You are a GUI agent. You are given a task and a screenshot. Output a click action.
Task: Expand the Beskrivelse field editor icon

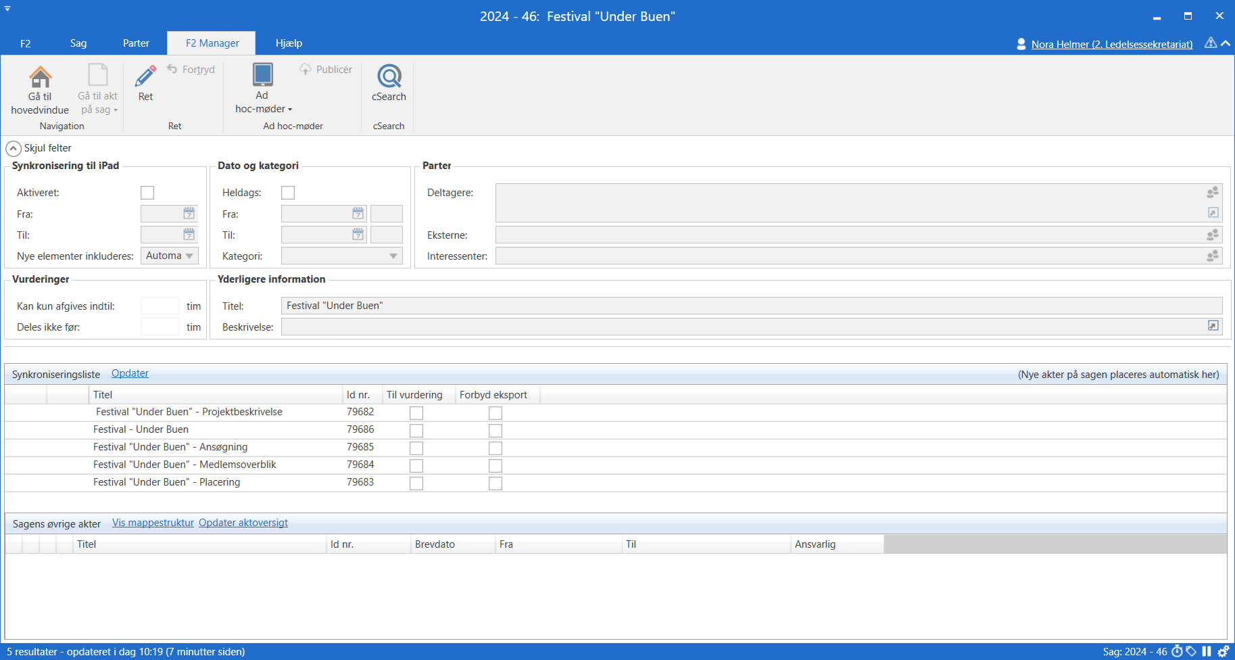click(x=1213, y=326)
